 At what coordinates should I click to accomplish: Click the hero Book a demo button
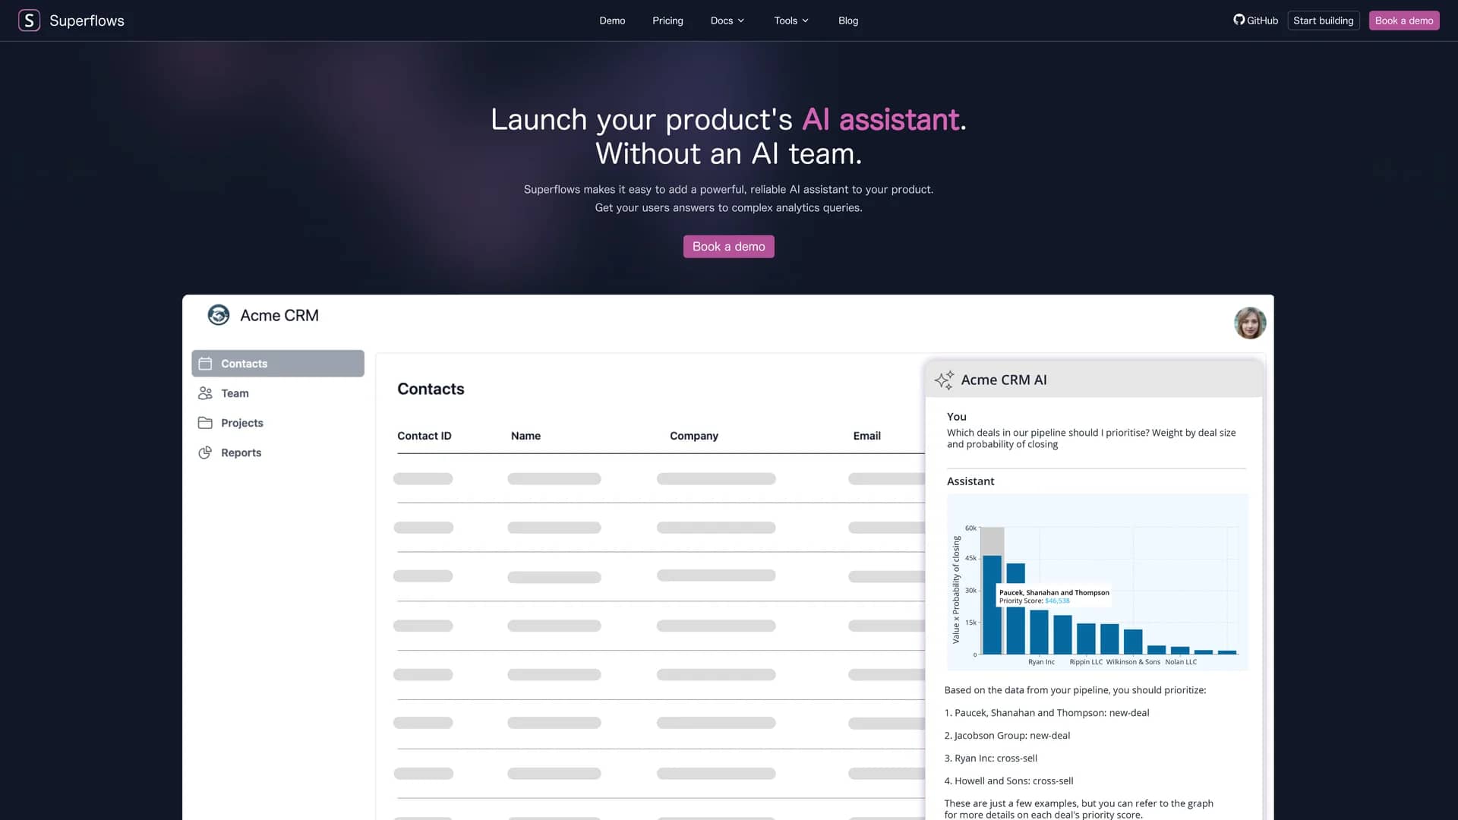[x=728, y=247]
